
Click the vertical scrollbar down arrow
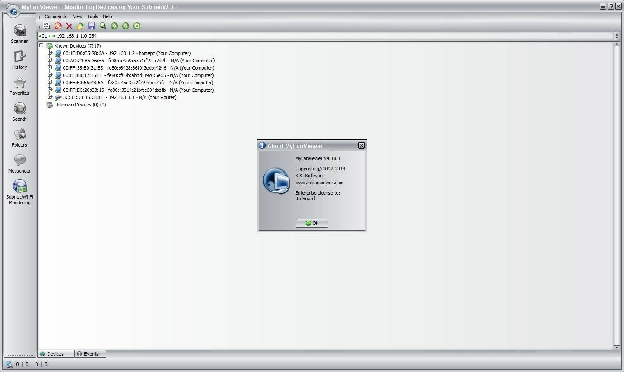point(617,347)
